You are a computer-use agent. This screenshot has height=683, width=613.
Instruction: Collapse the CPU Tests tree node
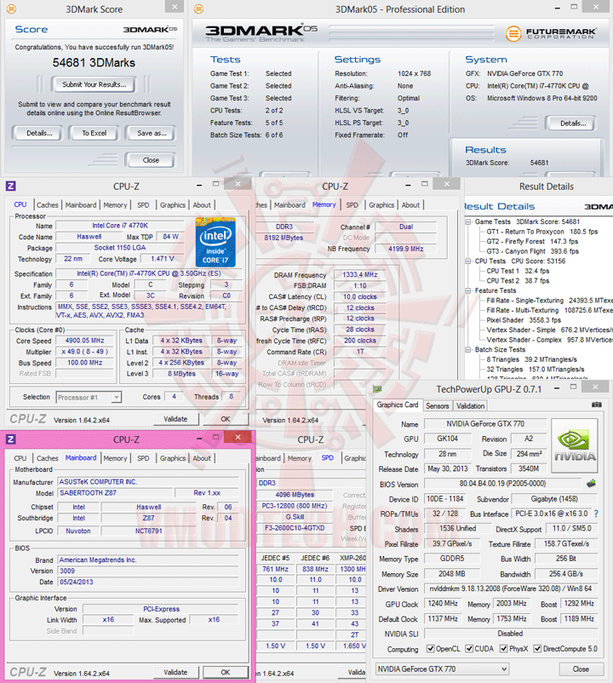(468, 261)
